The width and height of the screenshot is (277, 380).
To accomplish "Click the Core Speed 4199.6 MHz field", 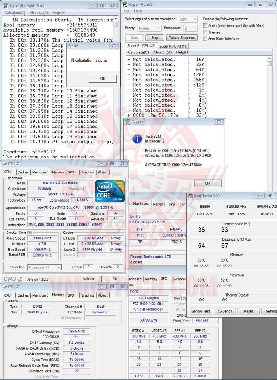I will [x=43, y=238].
